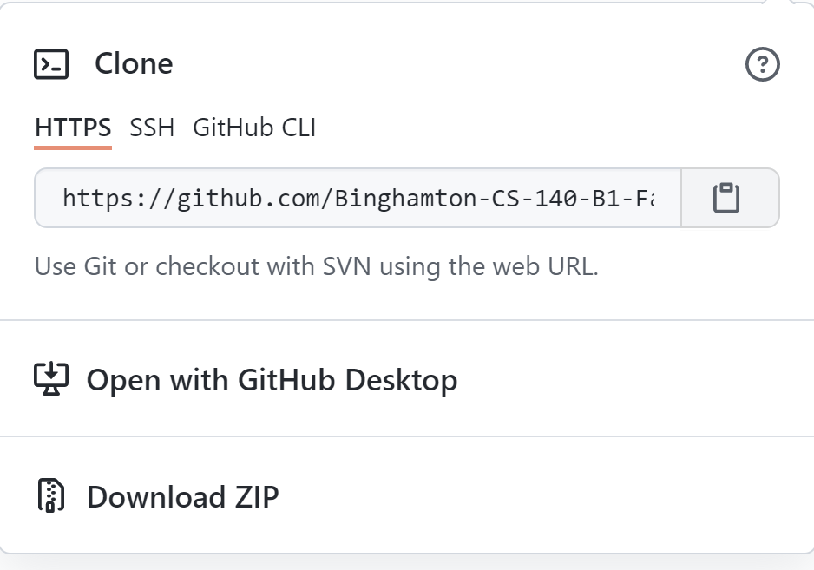Click the orange underline beneath HTTPS

click(x=73, y=147)
